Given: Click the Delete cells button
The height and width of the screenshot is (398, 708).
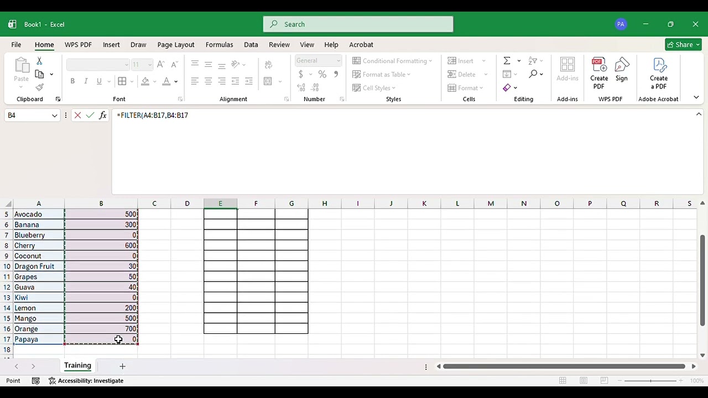Looking at the screenshot, I should pyautogui.click(x=462, y=74).
